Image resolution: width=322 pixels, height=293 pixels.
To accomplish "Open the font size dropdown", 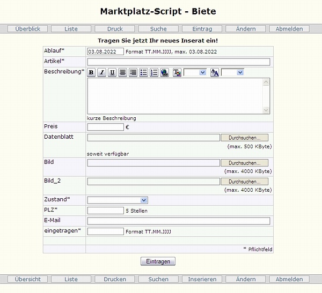I will pyautogui.click(x=232, y=72).
